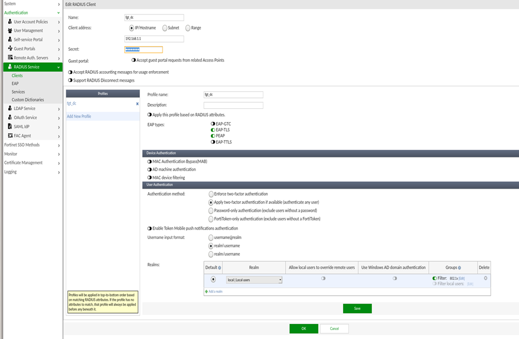Remove the fgt_dc profile with the X icon
Screen dimensions: 519x339
pos(137,103)
